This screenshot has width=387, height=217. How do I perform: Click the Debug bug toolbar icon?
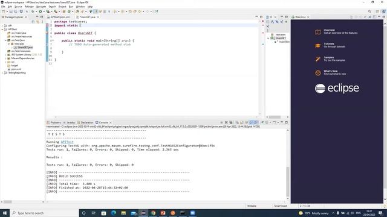point(33,11)
